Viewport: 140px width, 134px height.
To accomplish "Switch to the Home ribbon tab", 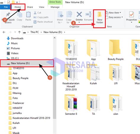I will pyautogui.click(x=18, y=7).
